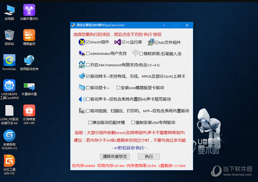Click the .NET Framework icon
The height and width of the screenshot is (182, 258).
click(x=82, y=65)
